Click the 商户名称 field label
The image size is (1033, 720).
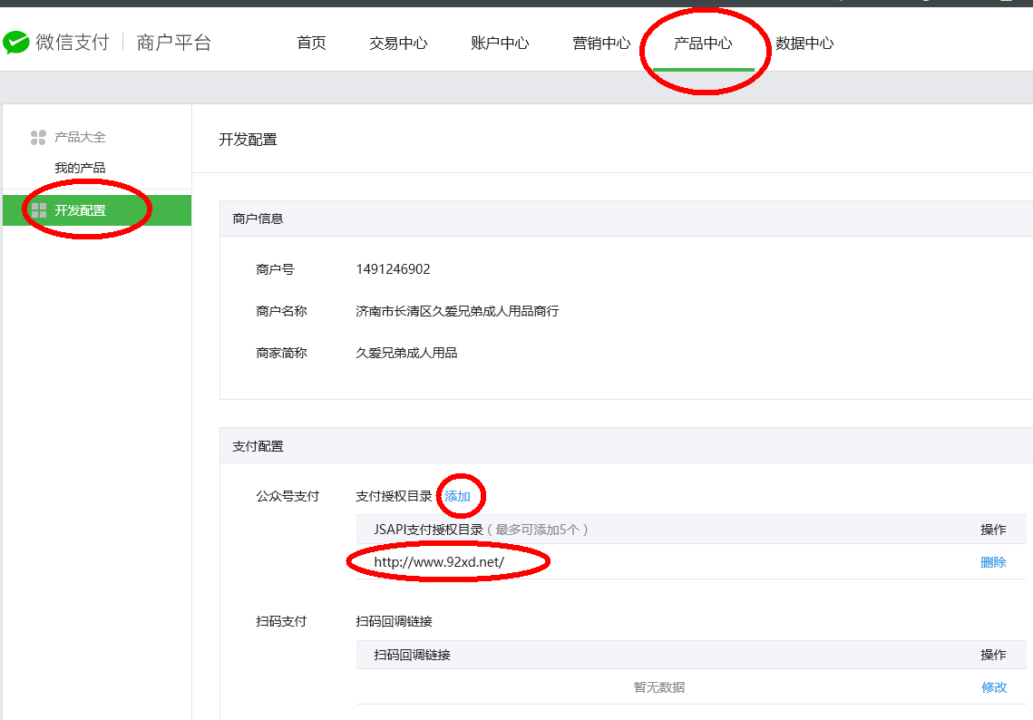[x=281, y=311]
